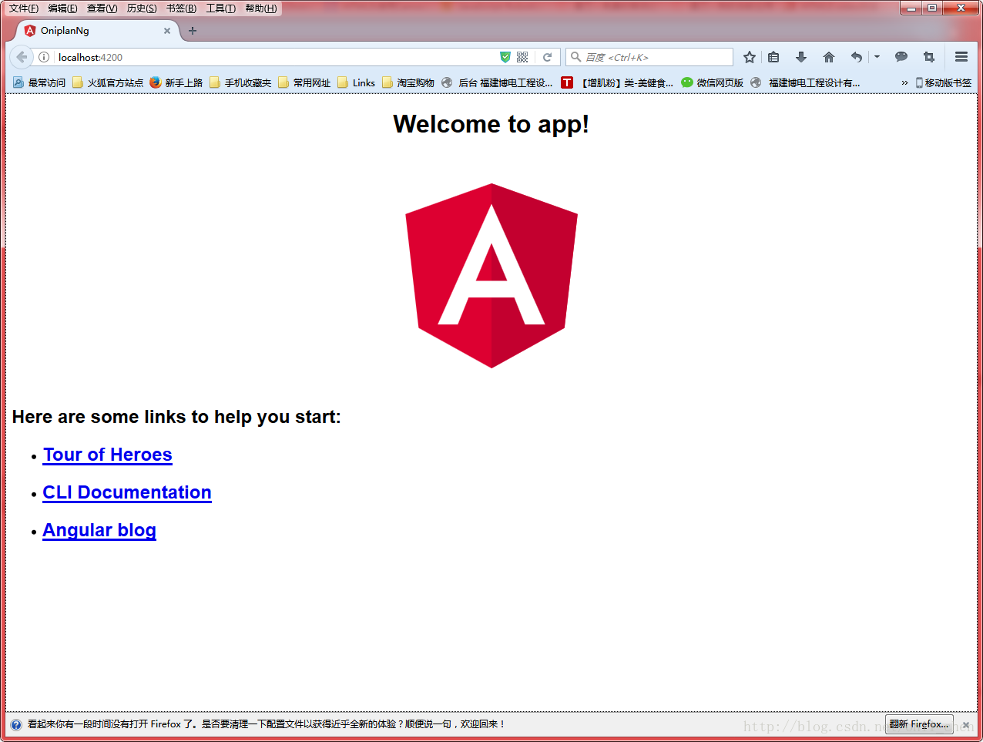
Task: Expand the dropdown arrow beside the undo icon
Action: [x=877, y=57]
